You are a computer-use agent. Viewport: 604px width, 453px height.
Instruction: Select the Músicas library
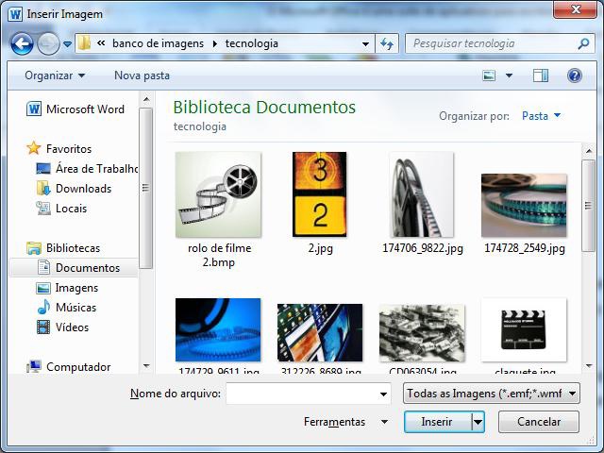pyautogui.click(x=75, y=308)
